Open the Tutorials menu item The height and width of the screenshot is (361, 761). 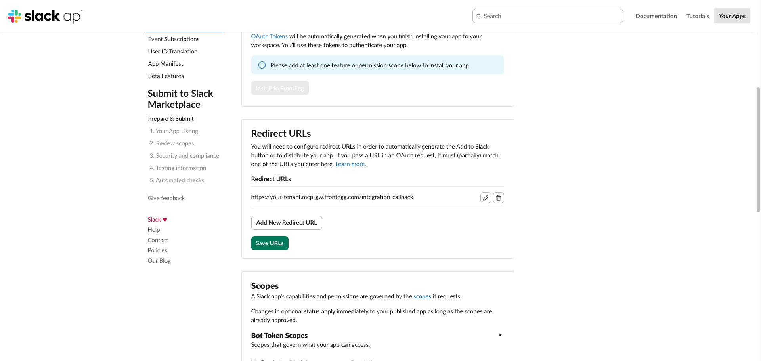pyautogui.click(x=698, y=16)
